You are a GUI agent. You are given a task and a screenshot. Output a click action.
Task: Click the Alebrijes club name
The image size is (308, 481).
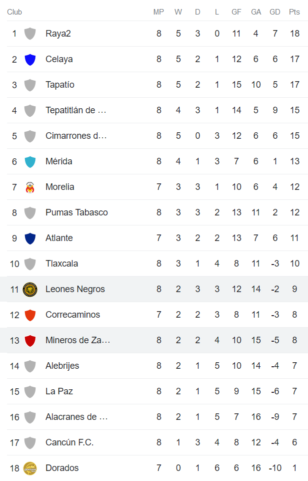pos(62,366)
